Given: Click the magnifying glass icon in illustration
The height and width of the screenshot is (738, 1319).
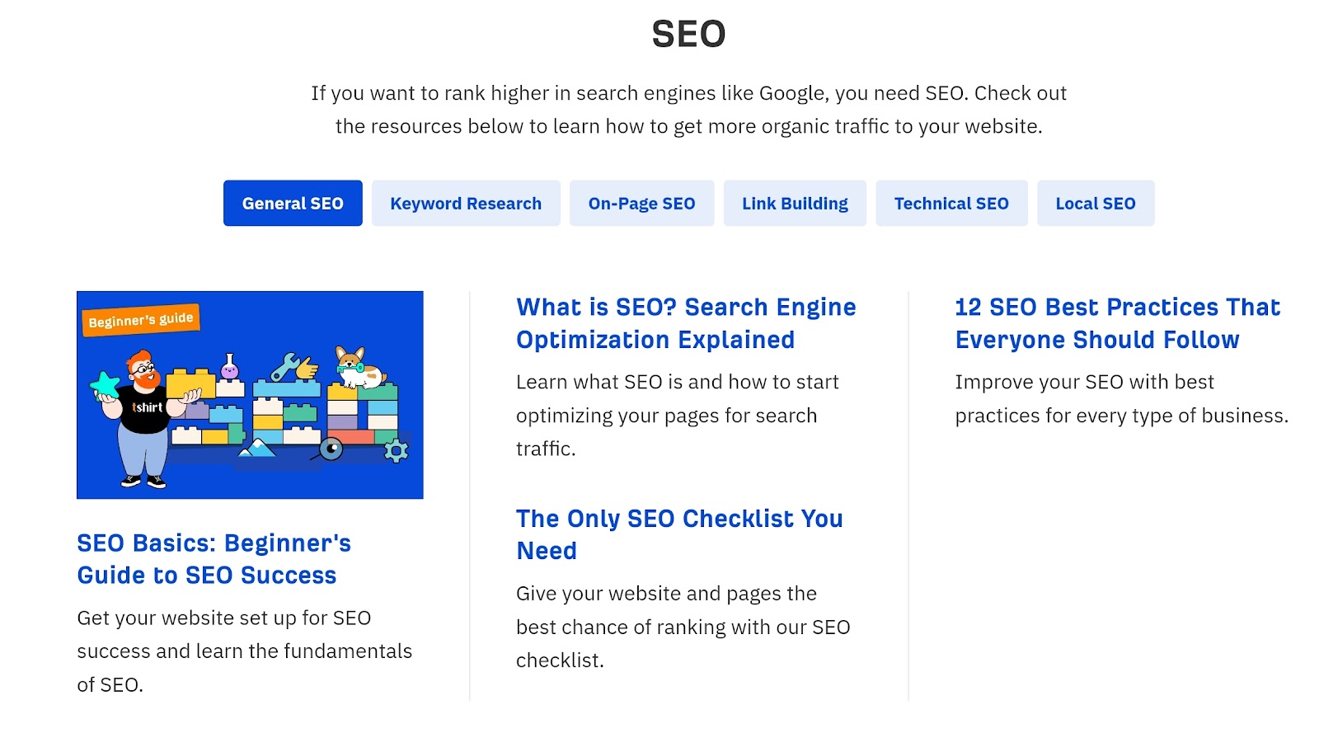Looking at the screenshot, I should [330, 449].
